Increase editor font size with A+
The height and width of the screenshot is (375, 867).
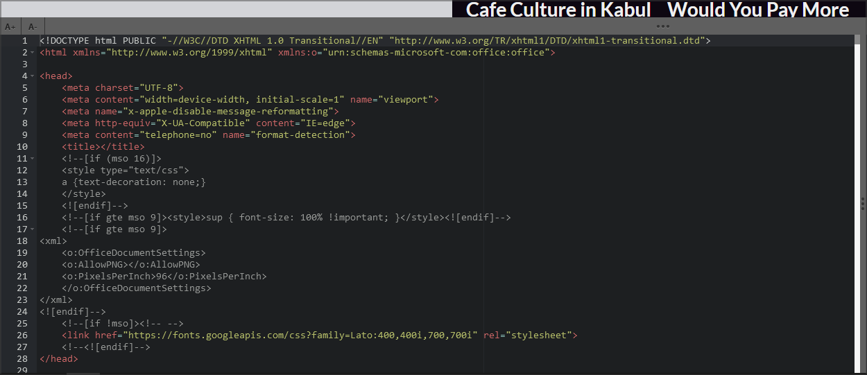click(x=10, y=27)
